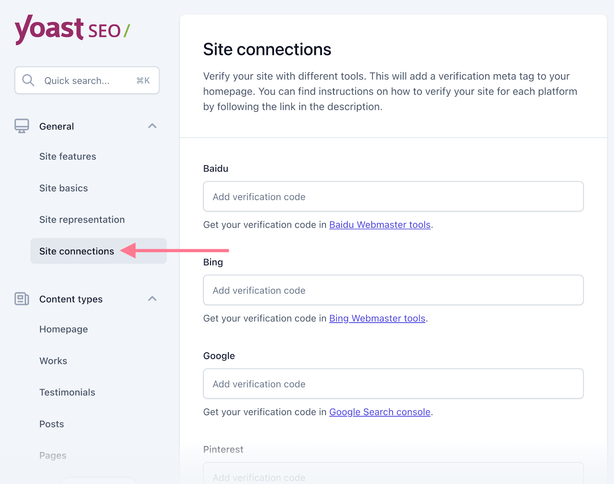Open the Homepage content type settings
614x484 pixels.
[x=64, y=329]
